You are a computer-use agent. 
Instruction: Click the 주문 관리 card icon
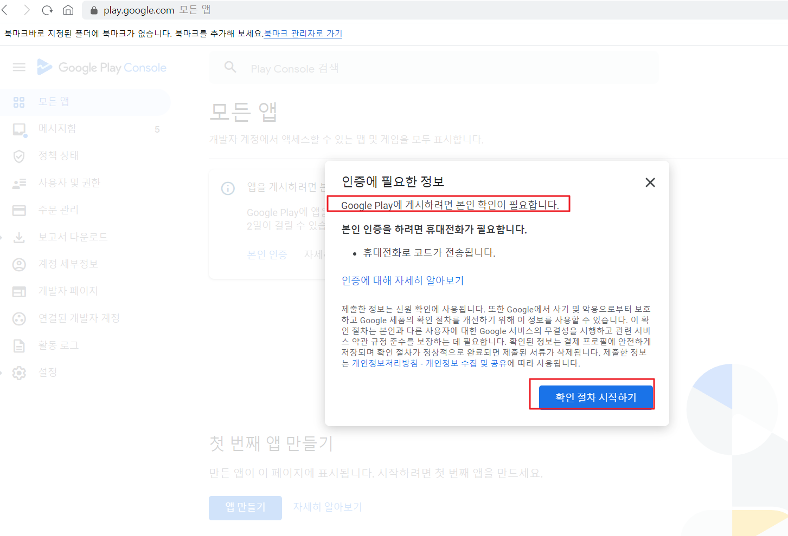[19, 210]
